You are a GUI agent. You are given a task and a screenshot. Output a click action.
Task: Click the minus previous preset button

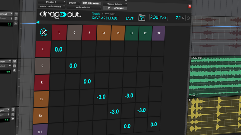click(104, 8)
